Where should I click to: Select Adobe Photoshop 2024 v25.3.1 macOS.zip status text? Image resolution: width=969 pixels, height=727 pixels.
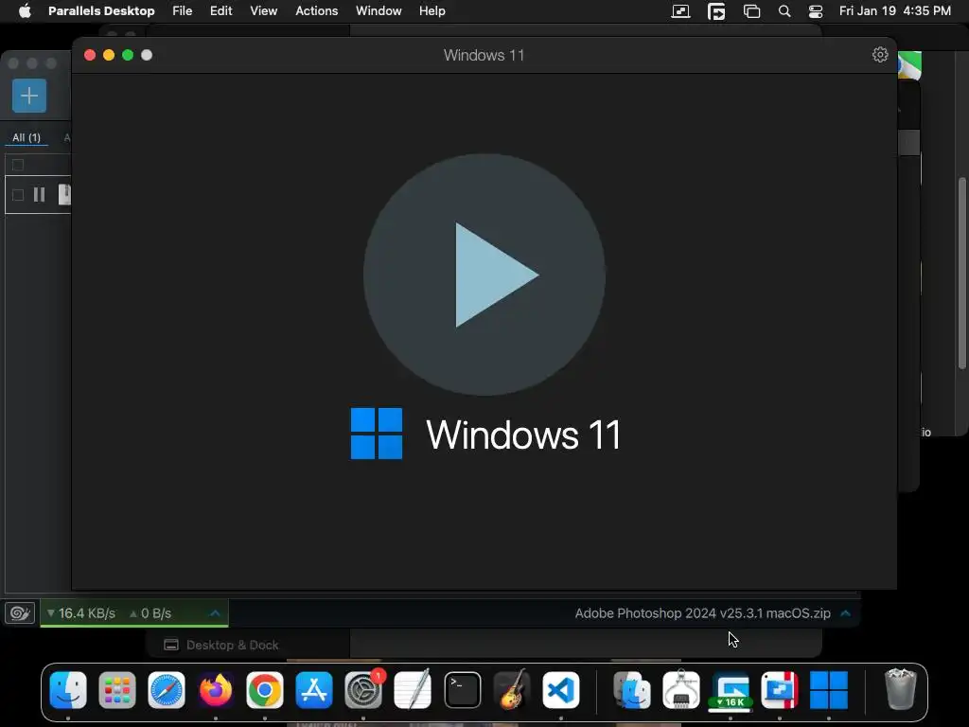[703, 613]
